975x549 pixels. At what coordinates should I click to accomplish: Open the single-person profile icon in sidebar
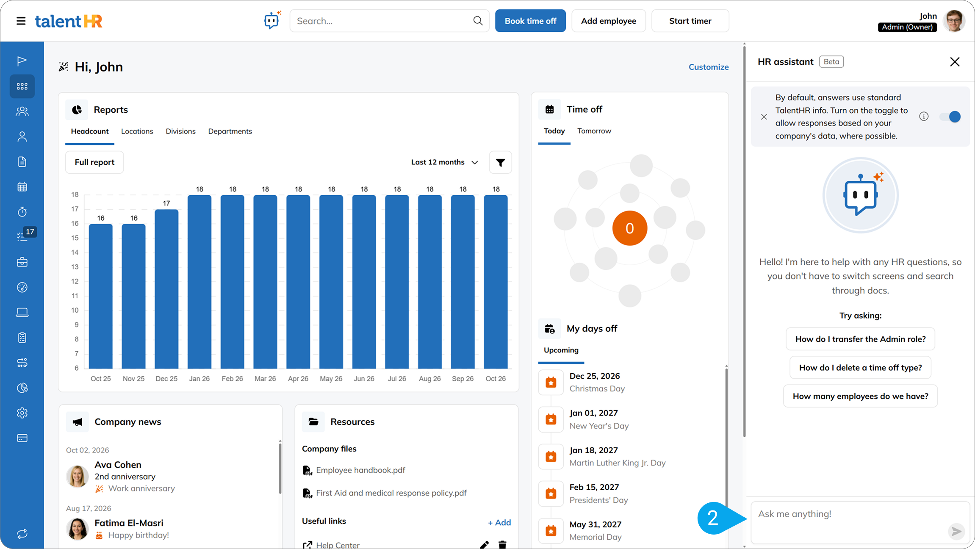tap(22, 136)
